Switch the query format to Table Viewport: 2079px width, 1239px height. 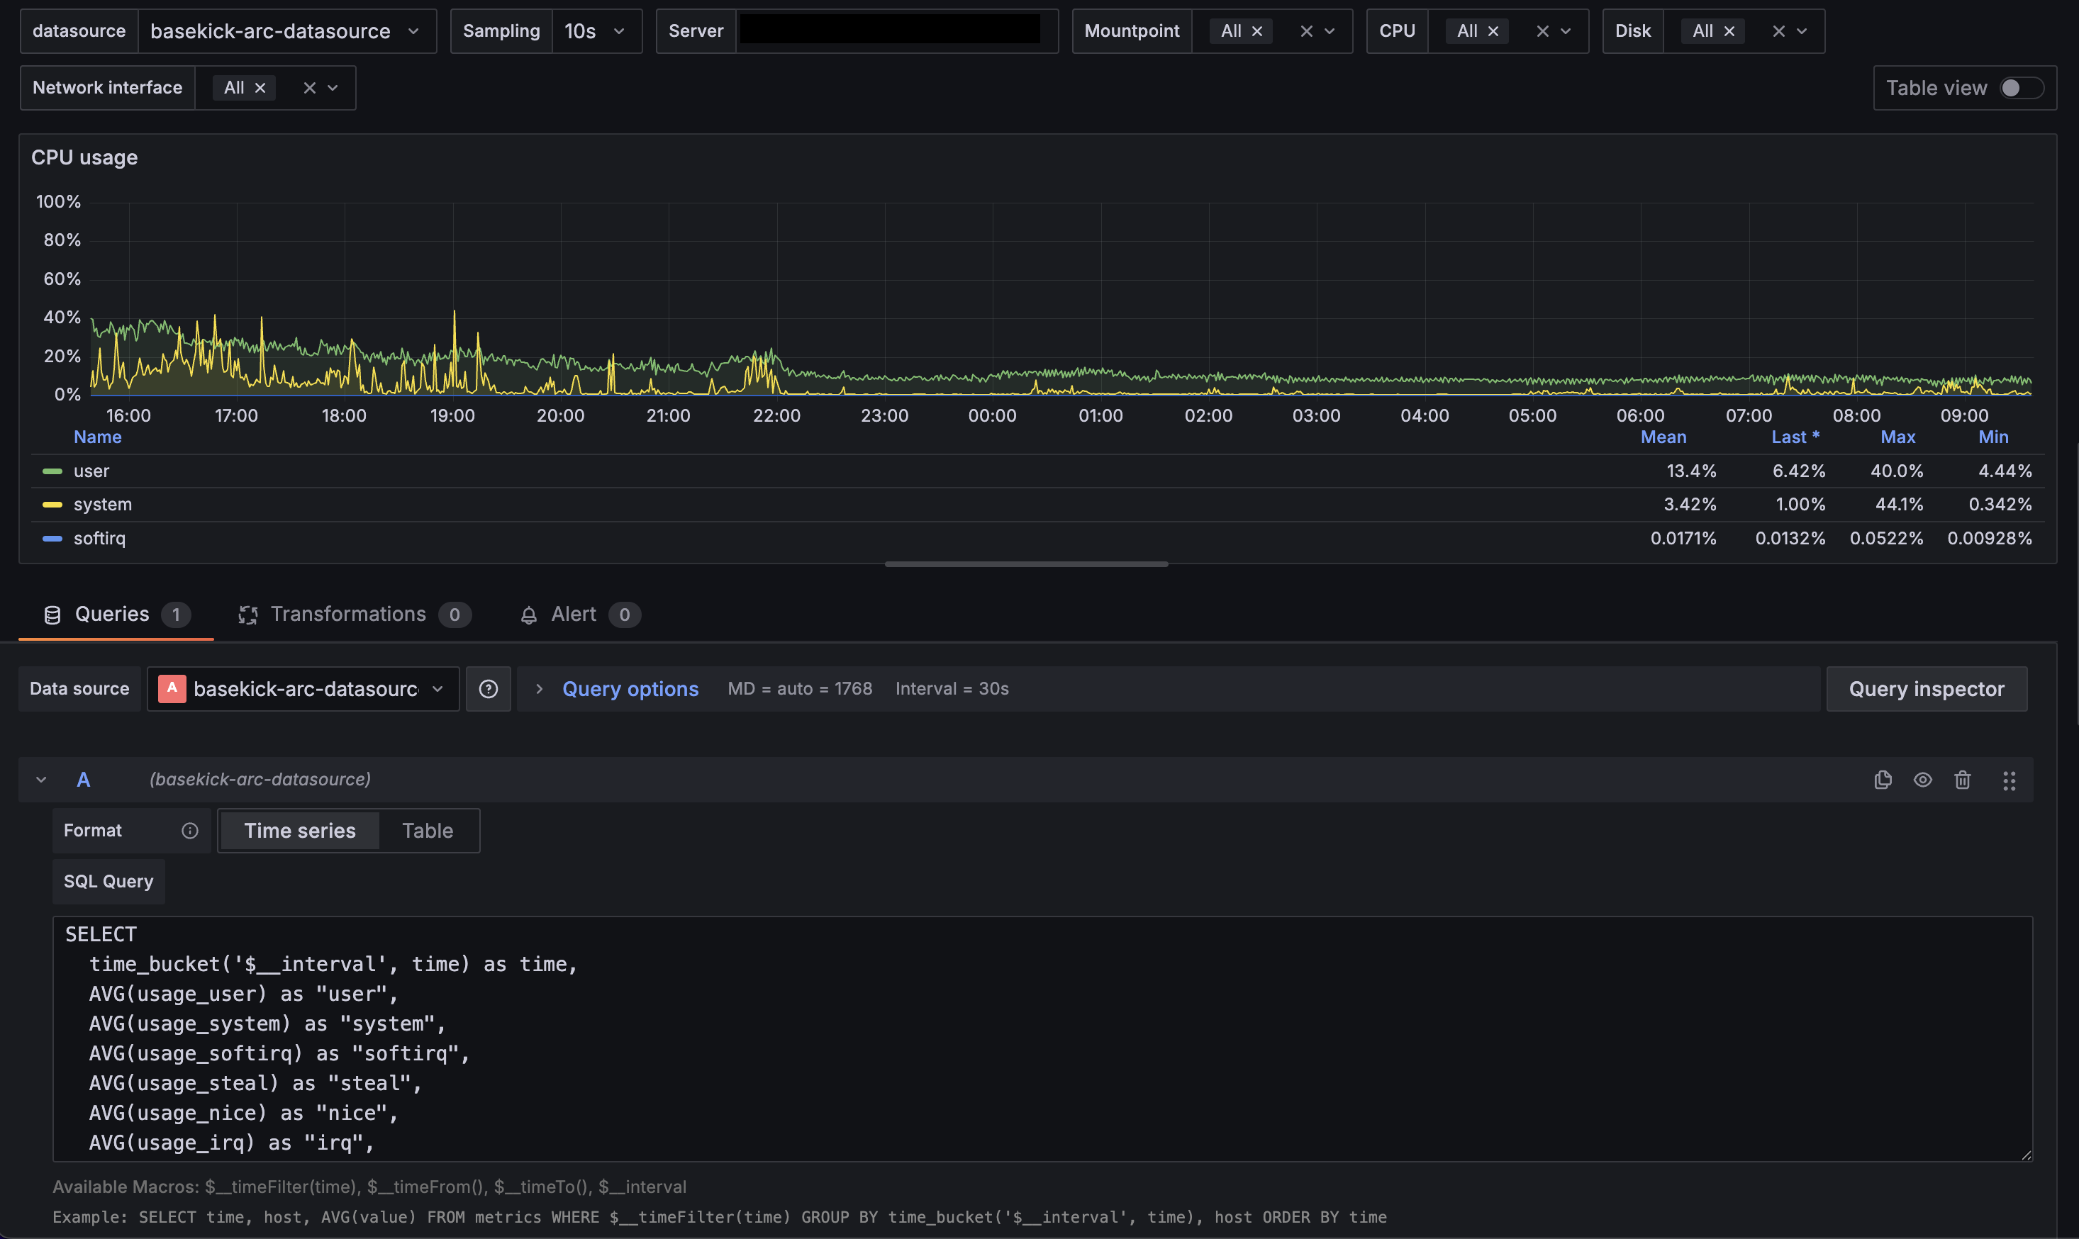tap(428, 830)
